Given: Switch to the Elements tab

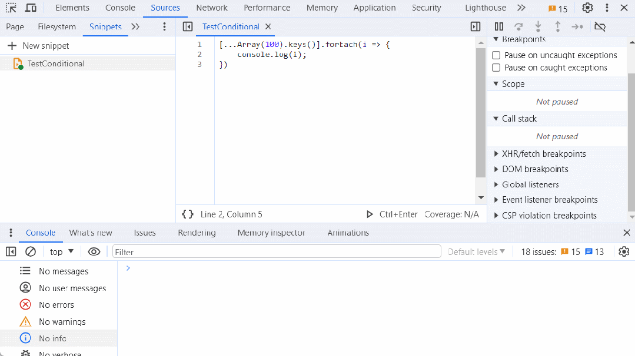Looking at the screenshot, I should 72,8.
